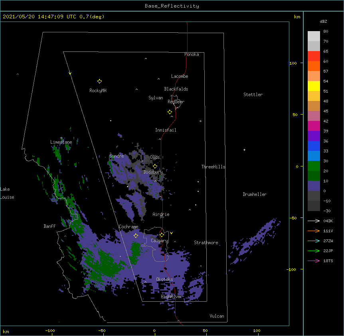Click the 100 tick on the right km axis
This screenshot has width=344, height=336.
coord(293,63)
